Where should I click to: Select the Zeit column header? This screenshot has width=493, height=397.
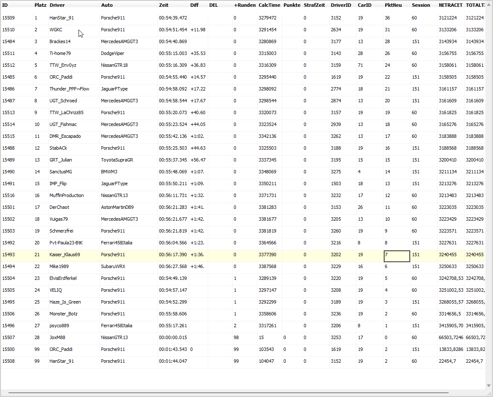tap(164, 5)
